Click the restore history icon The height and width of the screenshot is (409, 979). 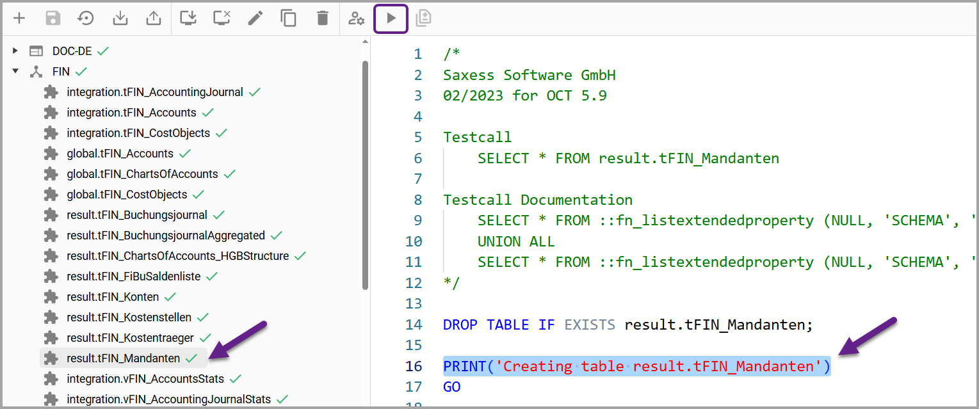coord(86,19)
